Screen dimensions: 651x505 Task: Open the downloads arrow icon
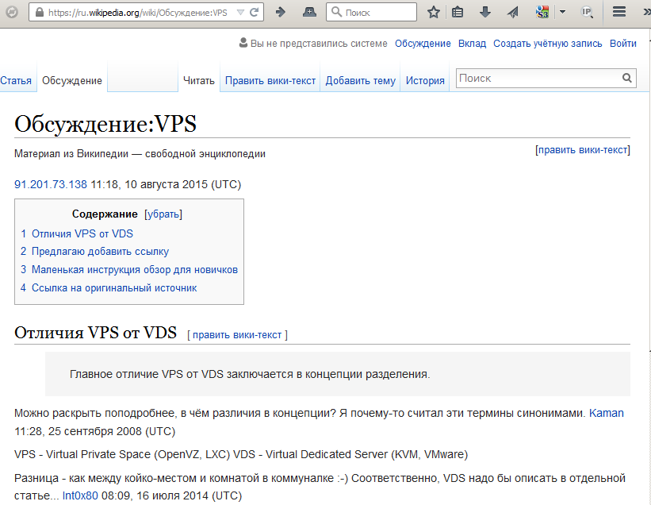click(x=485, y=12)
